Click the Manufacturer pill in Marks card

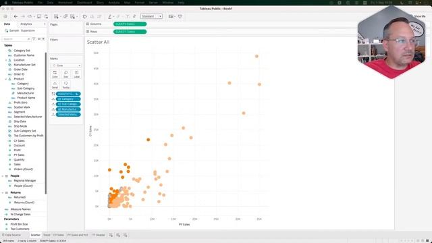[68, 109]
